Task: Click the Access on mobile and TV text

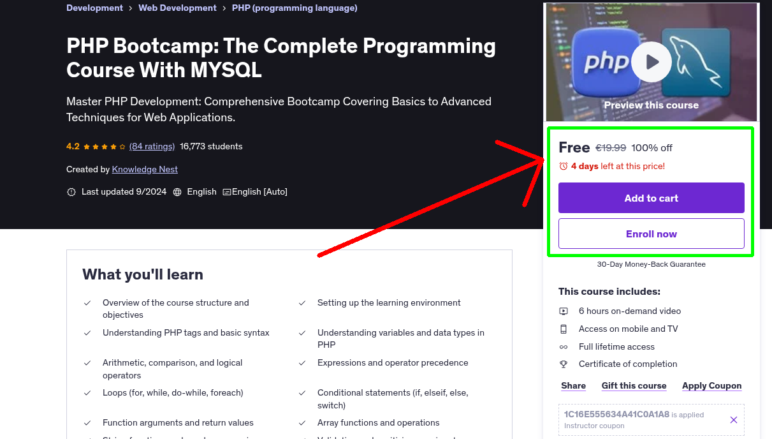Action: [629, 329]
